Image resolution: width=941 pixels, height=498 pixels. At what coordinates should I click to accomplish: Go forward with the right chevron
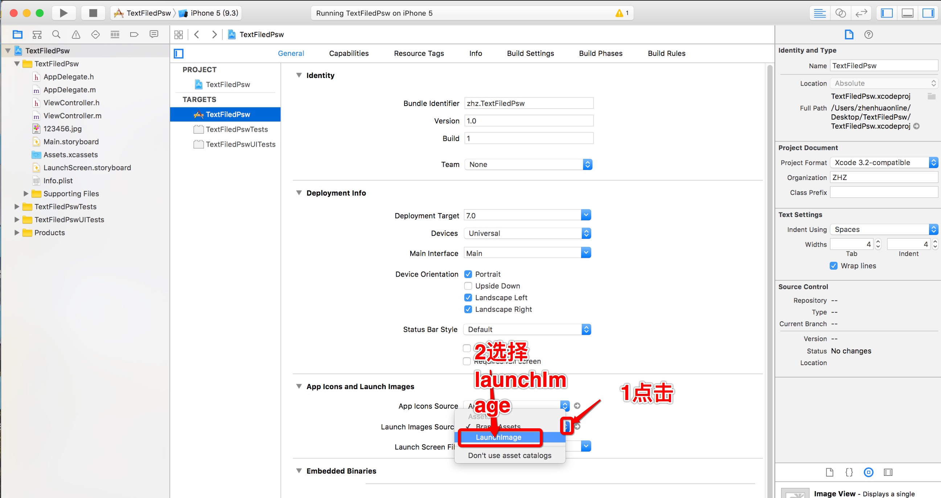(214, 35)
